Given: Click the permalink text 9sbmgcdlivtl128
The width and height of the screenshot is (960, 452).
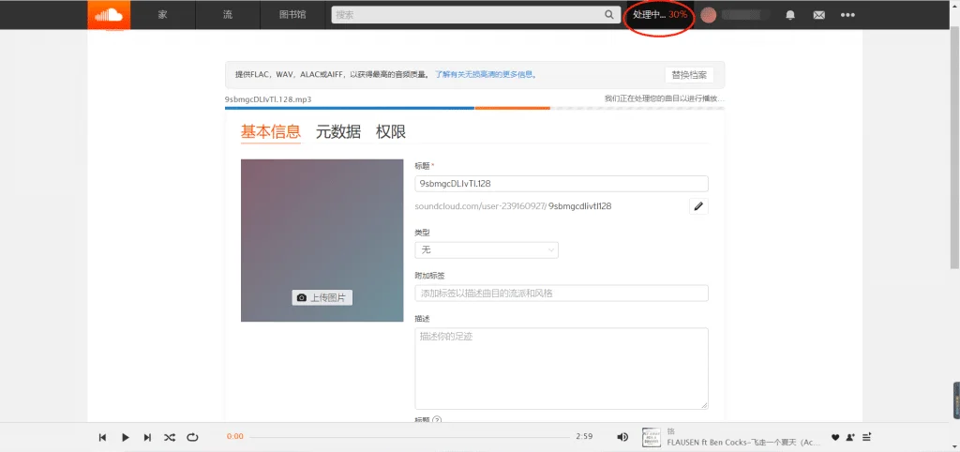Looking at the screenshot, I should pyautogui.click(x=579, y=206).
